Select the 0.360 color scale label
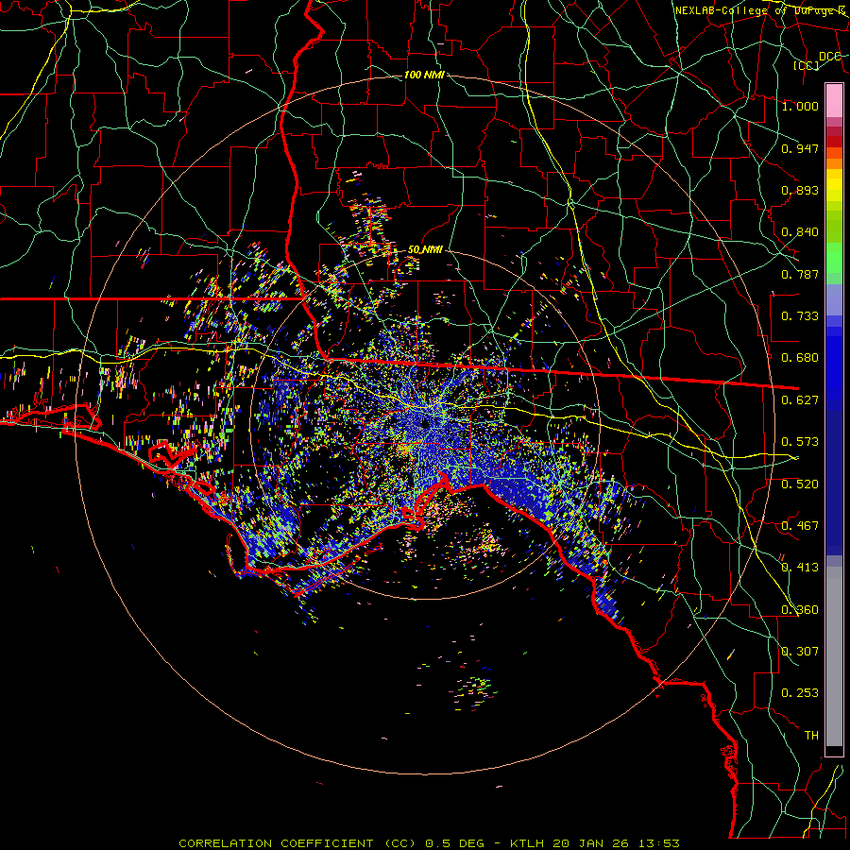This screenshot has height=850, width=850. [x=800, y=610]
